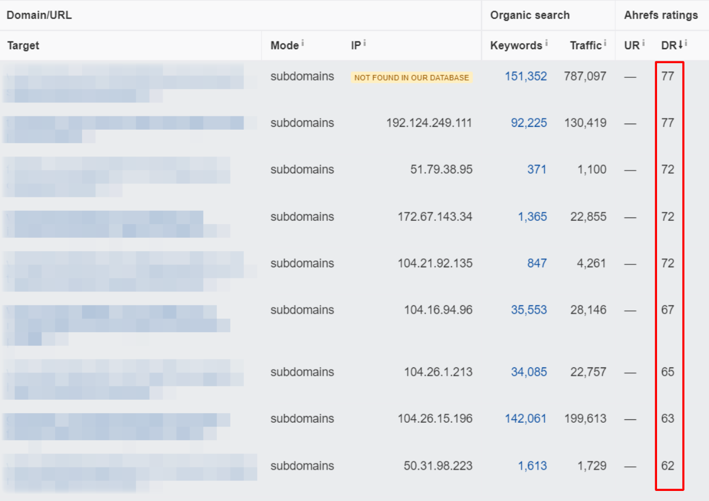This screenshot has width=709, height=501.
Task: Click the DR column info icon
Action: point(686,42)
